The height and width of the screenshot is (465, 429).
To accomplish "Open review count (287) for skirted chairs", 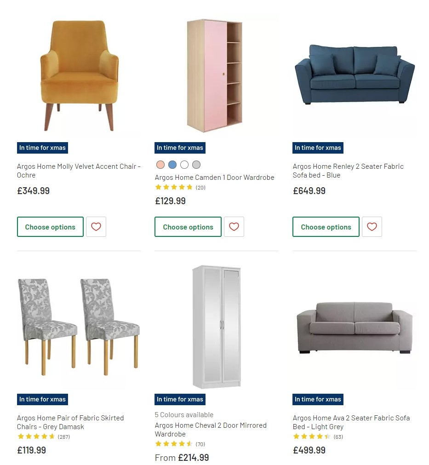I will tap(64, 437).
